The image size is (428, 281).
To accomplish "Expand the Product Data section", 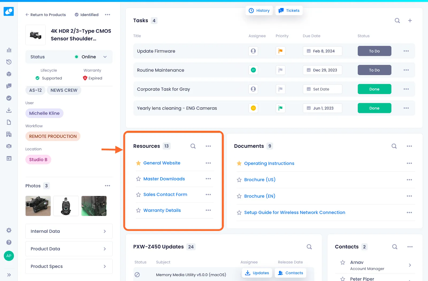I will point(69,249).
